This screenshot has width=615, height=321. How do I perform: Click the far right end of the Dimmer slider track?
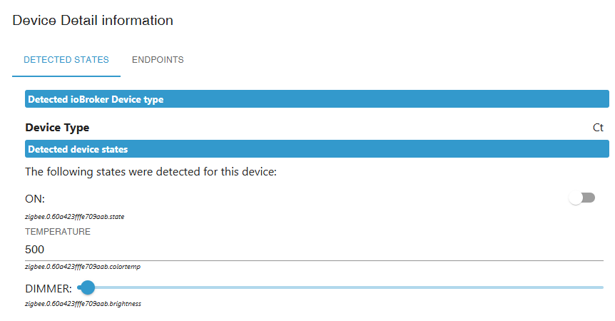(601, 287)
